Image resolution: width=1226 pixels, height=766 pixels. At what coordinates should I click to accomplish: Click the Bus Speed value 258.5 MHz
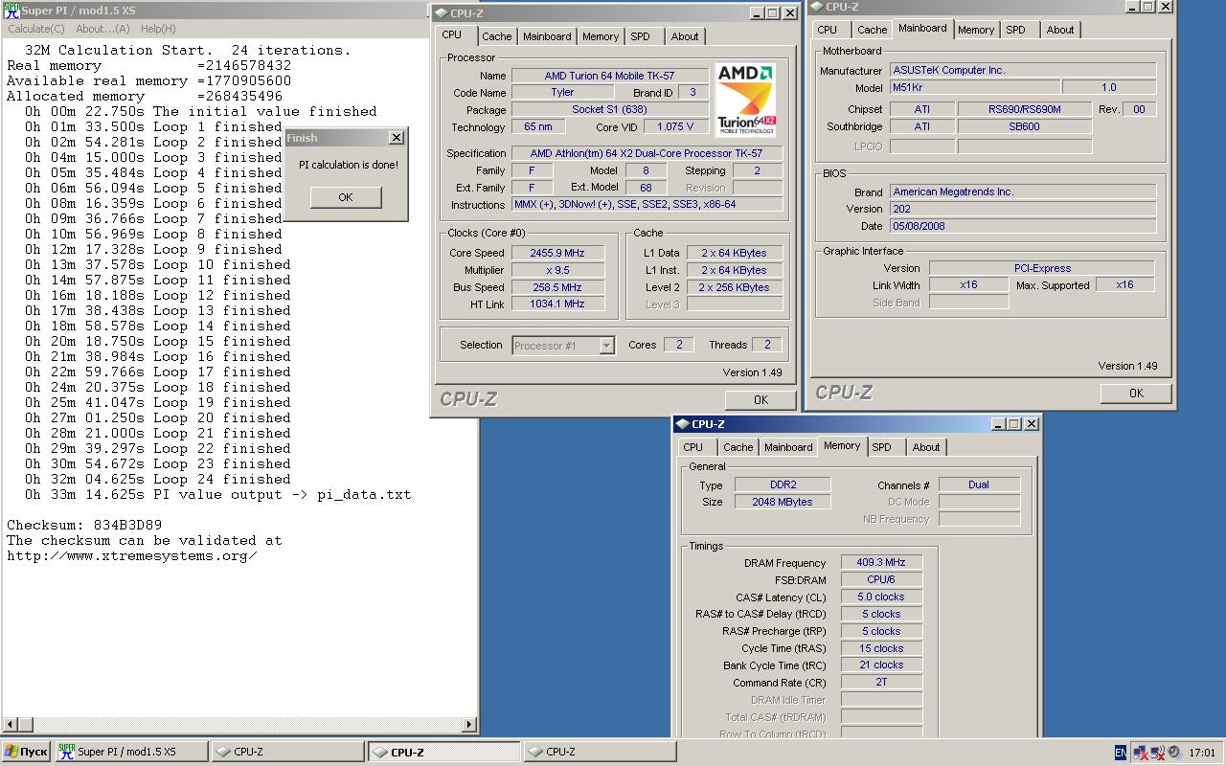click(x=557, y=287)
